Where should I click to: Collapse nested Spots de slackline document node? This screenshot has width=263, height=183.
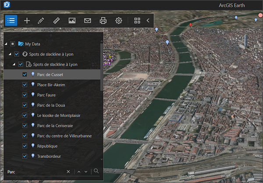click(x=14, y=65)
